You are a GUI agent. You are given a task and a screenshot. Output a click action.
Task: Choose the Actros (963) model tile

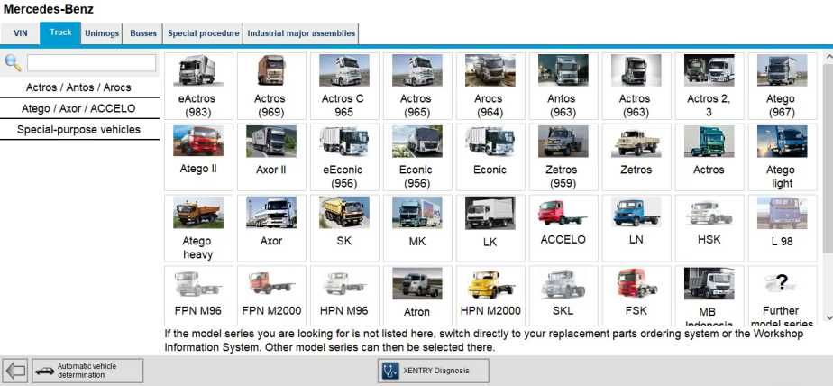pyautogui.click(x=636, y=86)
